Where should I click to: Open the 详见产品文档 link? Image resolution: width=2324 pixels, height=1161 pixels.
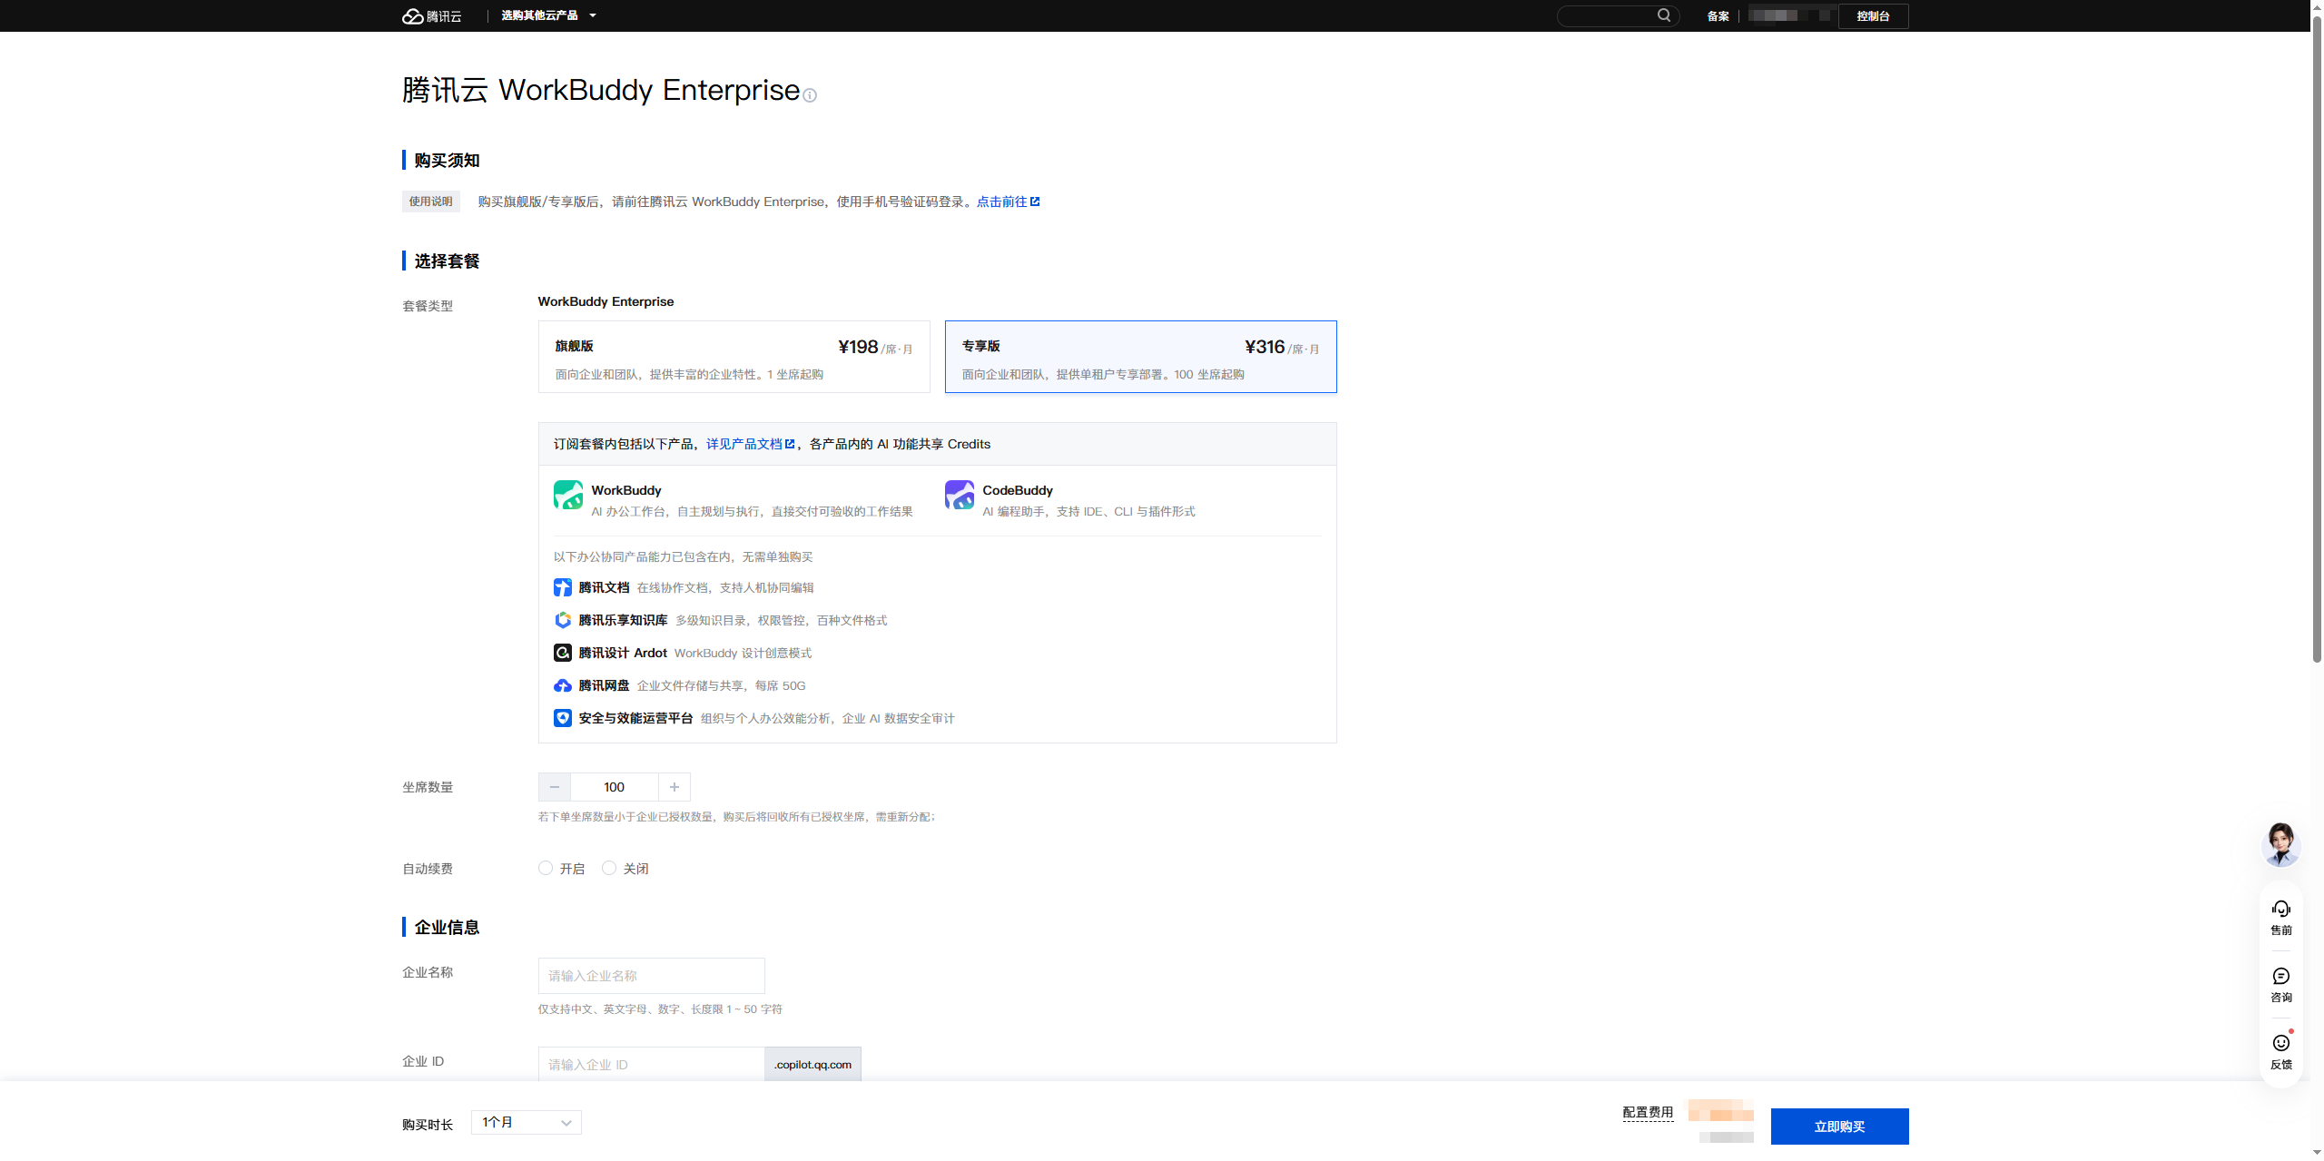coord(751,444)
